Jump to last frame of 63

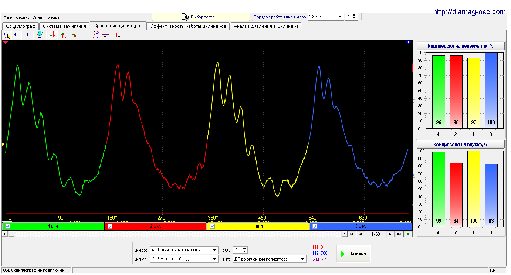[399, 234]
